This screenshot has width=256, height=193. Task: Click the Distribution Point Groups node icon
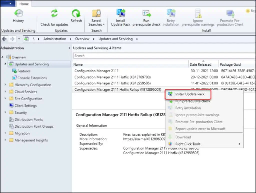pyautogui.click(x=11, y=126)
